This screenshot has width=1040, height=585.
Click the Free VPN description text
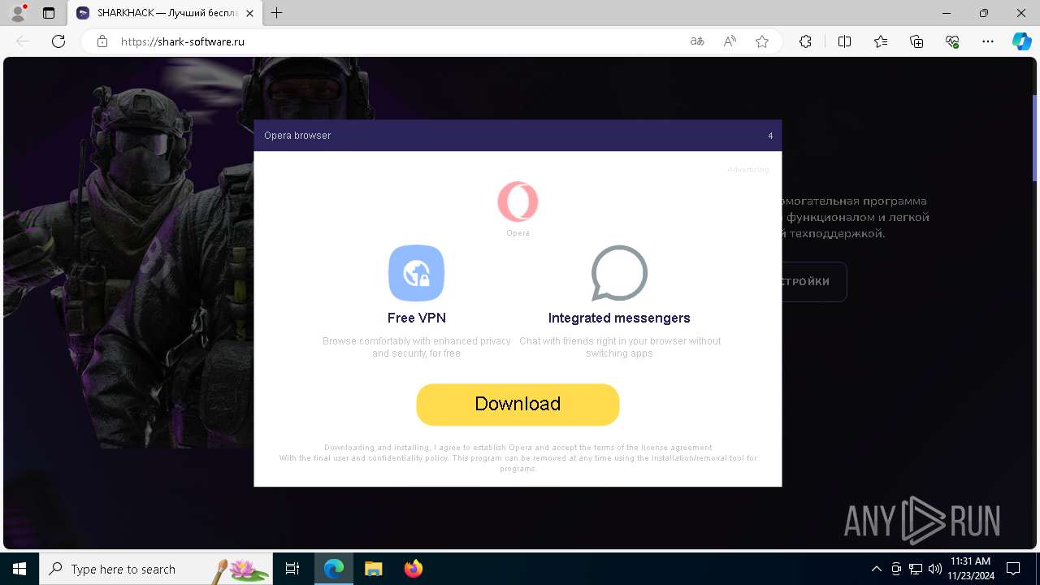tap(417, 347)
